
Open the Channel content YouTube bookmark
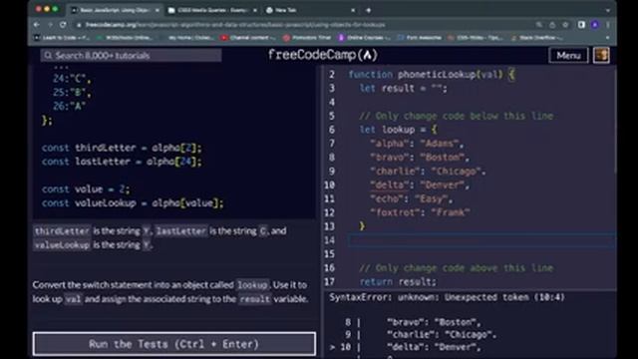coord(248,38)
